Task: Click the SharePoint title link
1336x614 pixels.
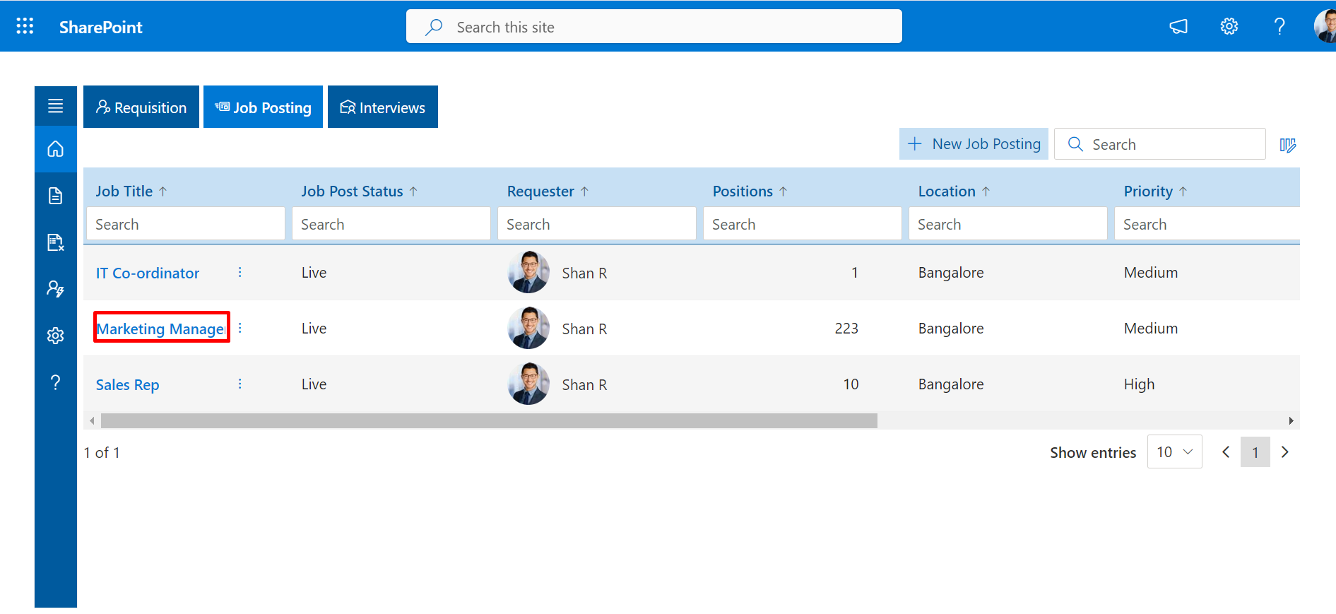Action: (101, 27)
